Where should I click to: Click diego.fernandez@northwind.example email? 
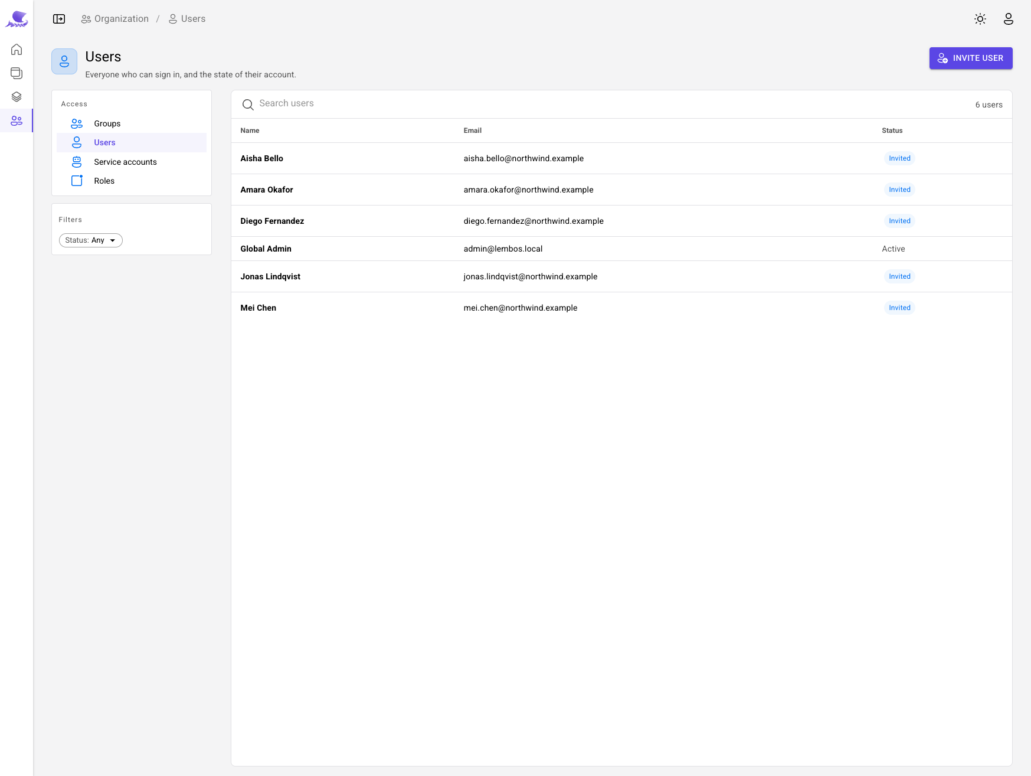tap(533, 221)
